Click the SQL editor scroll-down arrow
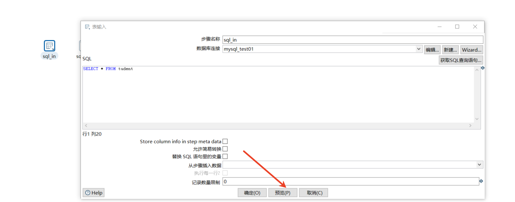515x202 pixels. click(477, 119)
